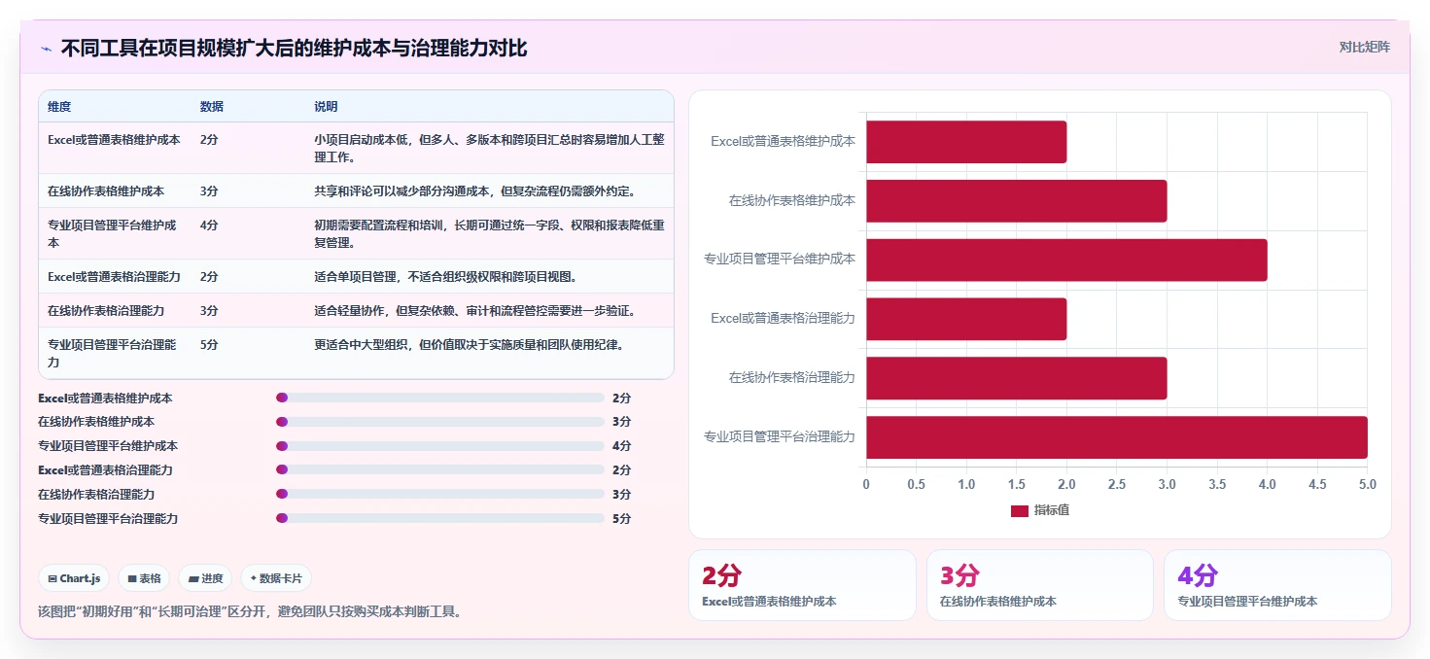Viewport: 1430px width, 659px height.
Task: Select the Chart.js chip
Action: (75, 578)
